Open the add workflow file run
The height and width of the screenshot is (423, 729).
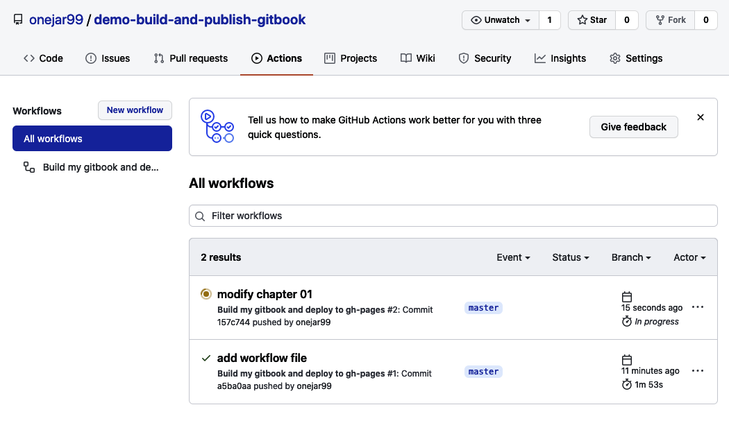point(262,358)
